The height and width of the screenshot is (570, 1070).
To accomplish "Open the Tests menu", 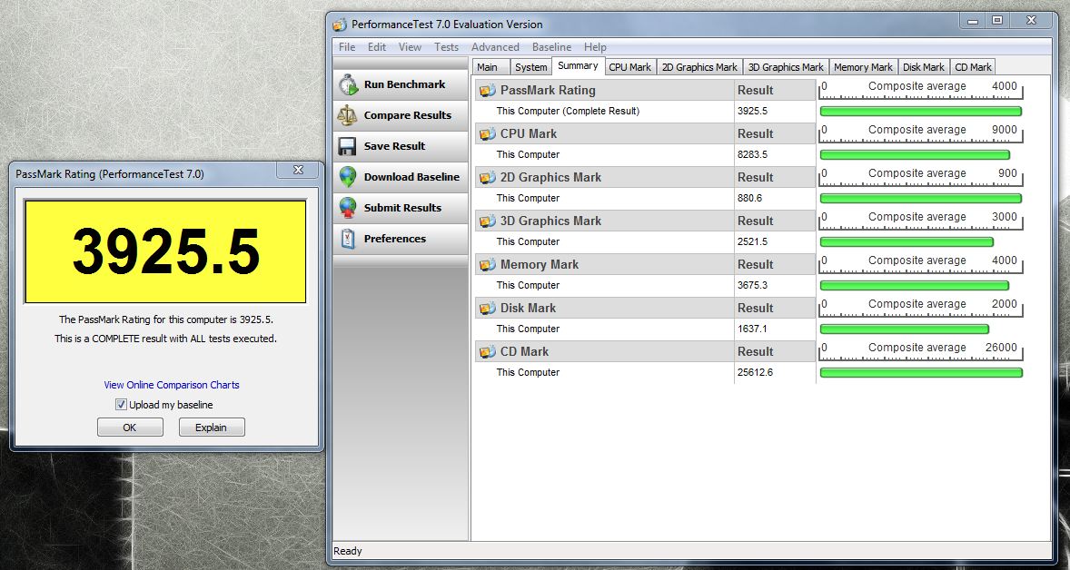I will pyautogui.click(x=446, y=47).
